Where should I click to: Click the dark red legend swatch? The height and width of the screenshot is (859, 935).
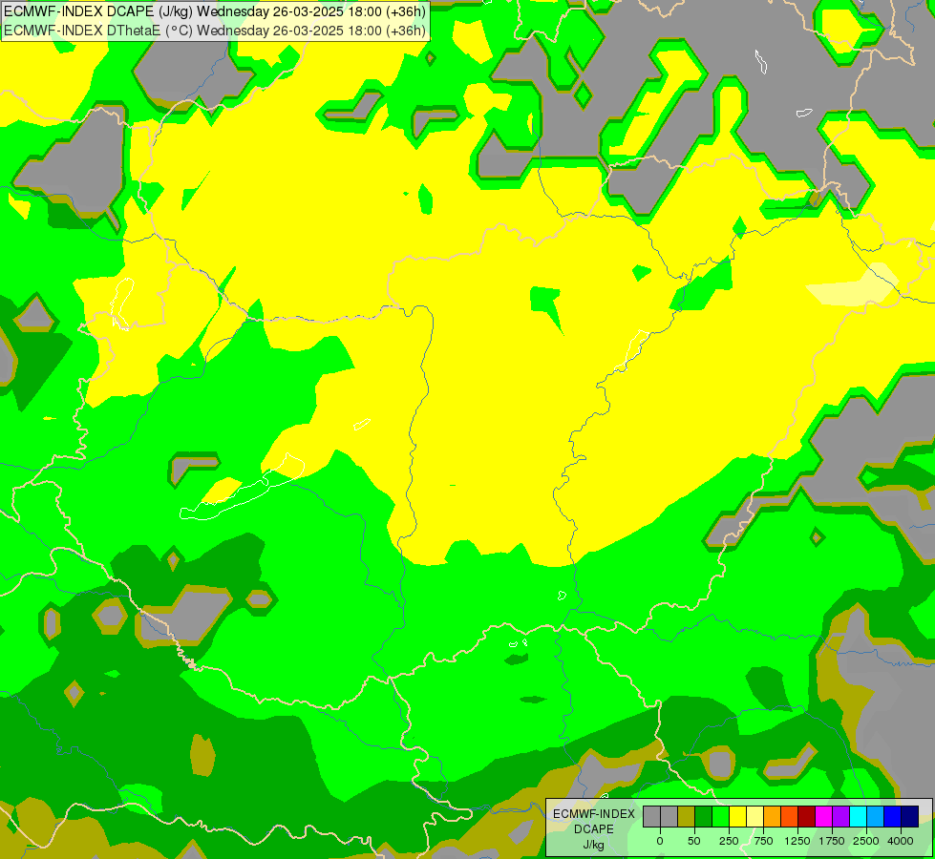click(807, 816)
